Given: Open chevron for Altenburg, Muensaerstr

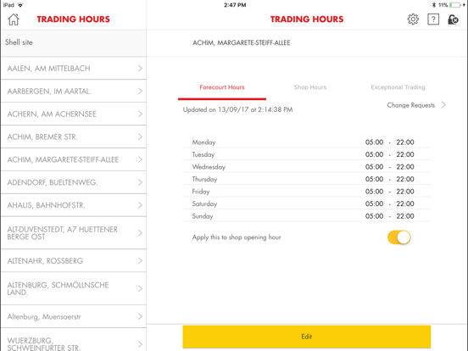Looking at the screenshot, I should (140, 317).
